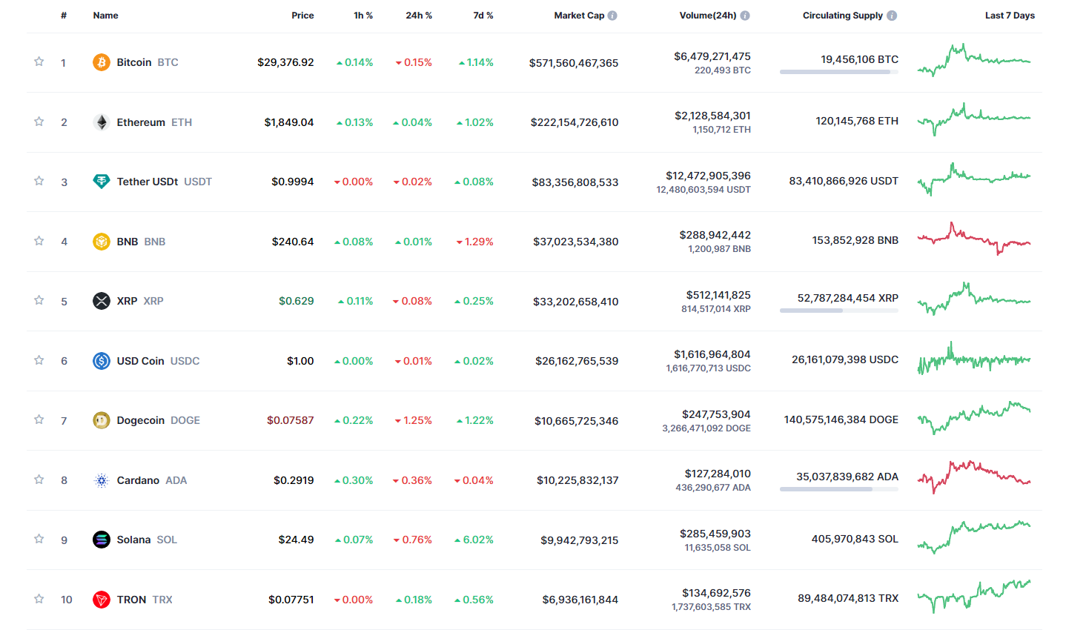
Task: Click the Cardano logo icon
Action: pos(102,480)
